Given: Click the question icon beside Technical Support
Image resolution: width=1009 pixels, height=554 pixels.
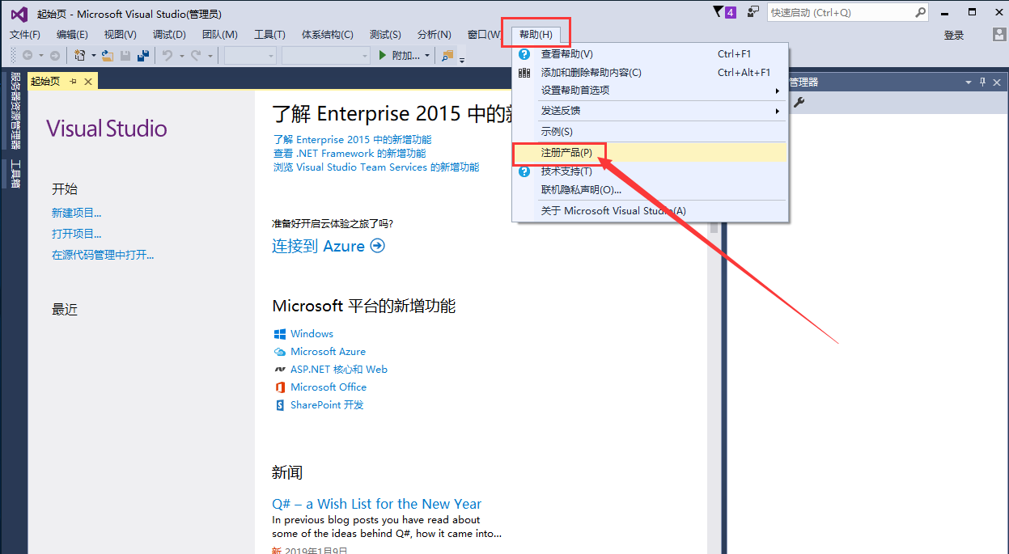Looking at the screenshot, I should tap(524, 171).
